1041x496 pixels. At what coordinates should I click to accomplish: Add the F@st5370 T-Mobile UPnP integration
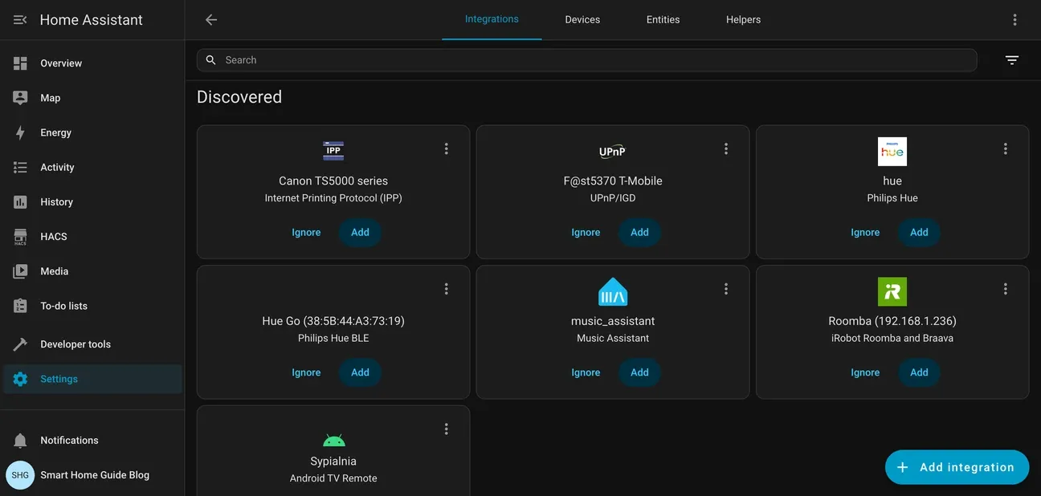[639, 233]
